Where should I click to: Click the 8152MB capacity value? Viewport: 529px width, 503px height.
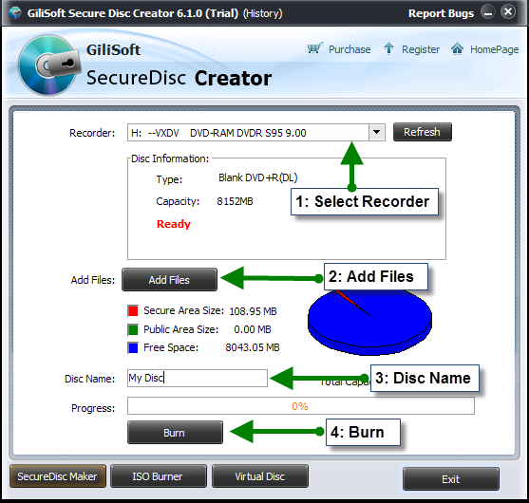[x=235, y=201]
